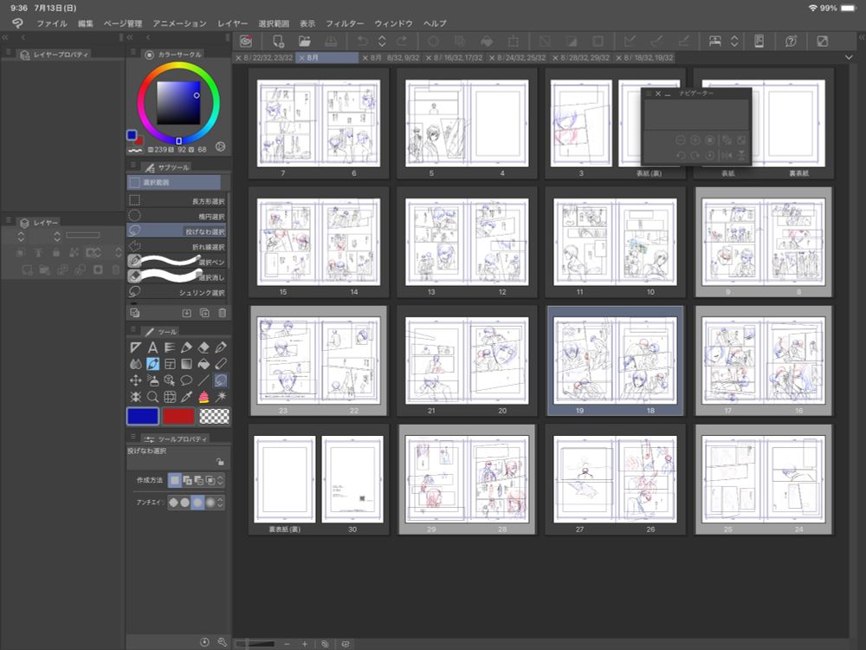Open the ページ管理 menu
The image size is (866, 650).
pos(123,23)
